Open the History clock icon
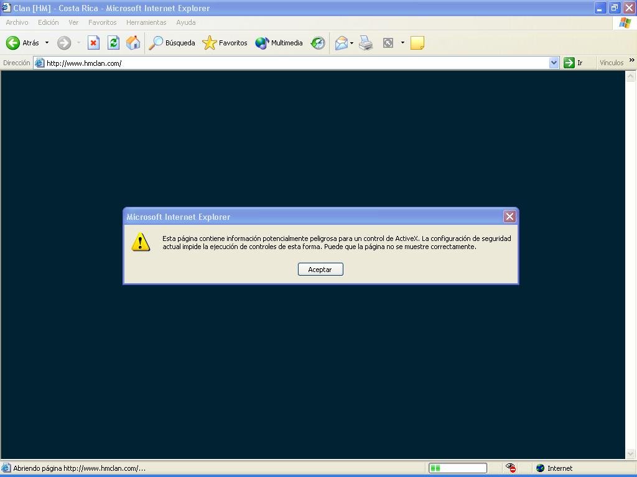The height and width of the screenshot is (477, 637). click(318, 43)
